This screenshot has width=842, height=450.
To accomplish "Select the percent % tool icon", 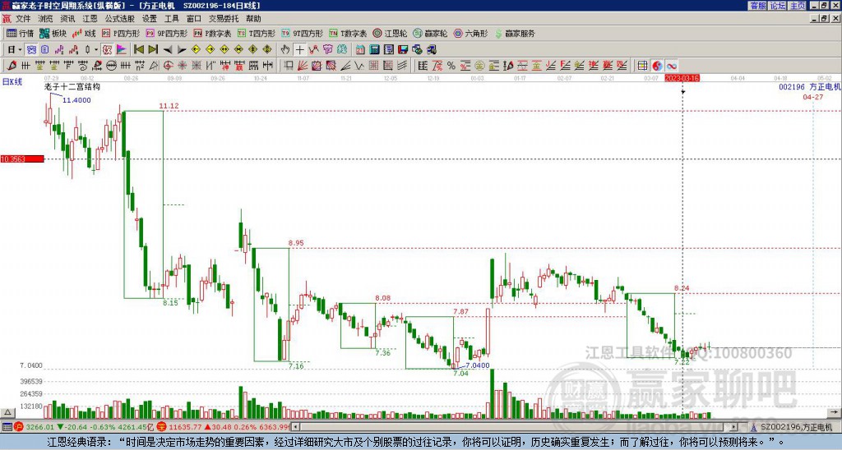I will 451,66.
